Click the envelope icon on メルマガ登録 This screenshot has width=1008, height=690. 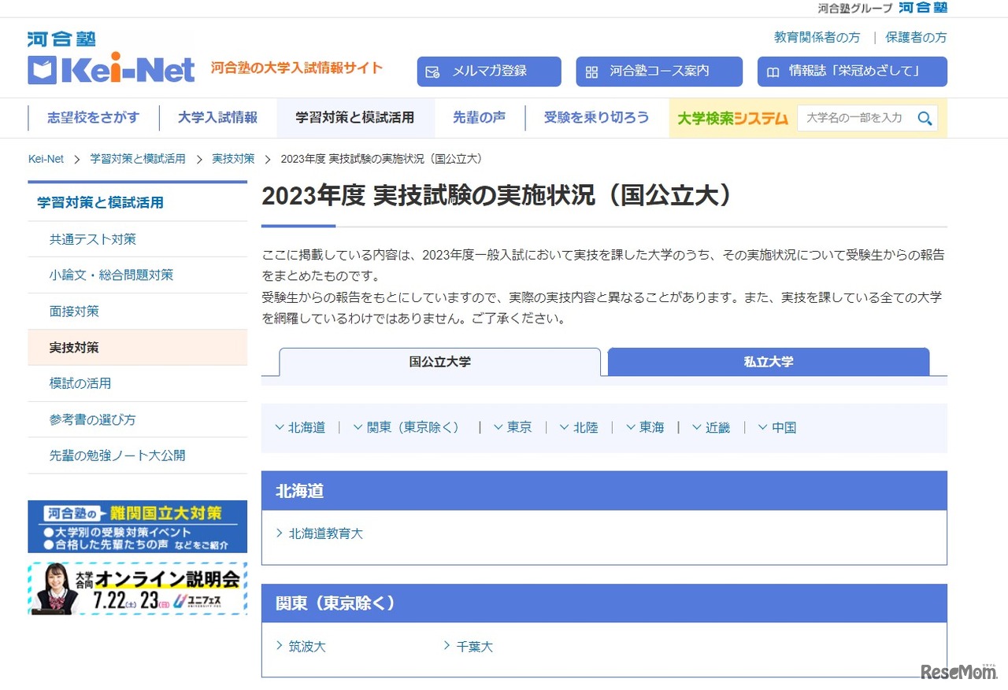[x=432, y=71]
